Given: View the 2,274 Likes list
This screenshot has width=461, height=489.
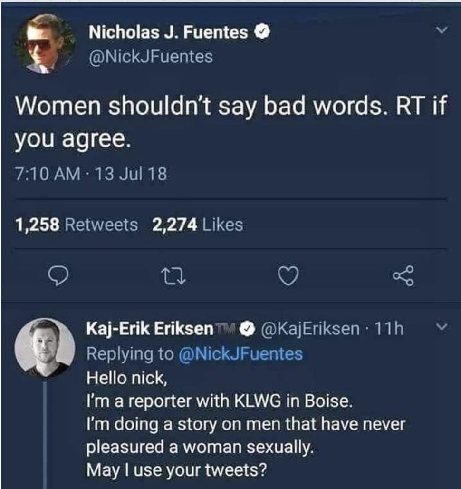Looking at the screenshot, I should click(197, 225).
